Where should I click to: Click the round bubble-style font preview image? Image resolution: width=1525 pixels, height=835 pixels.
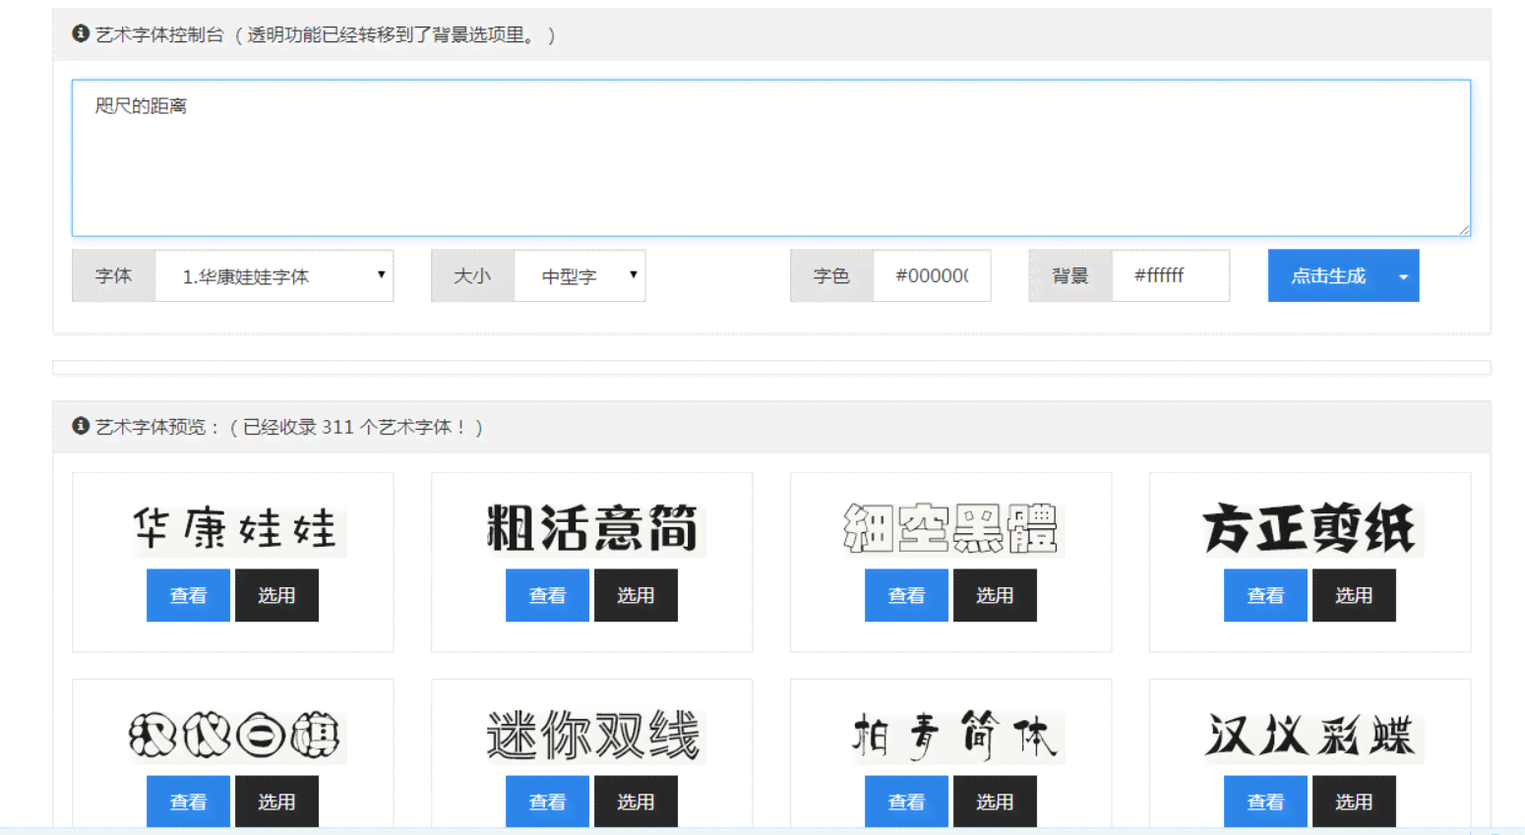pyautogui.click(x=236, y=735)
